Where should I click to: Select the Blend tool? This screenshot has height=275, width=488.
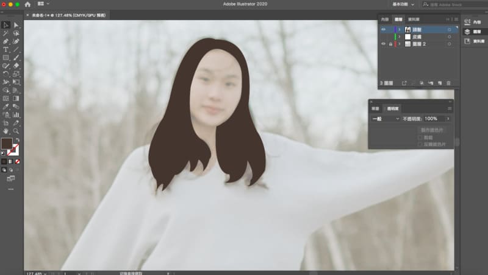(16, 106)
